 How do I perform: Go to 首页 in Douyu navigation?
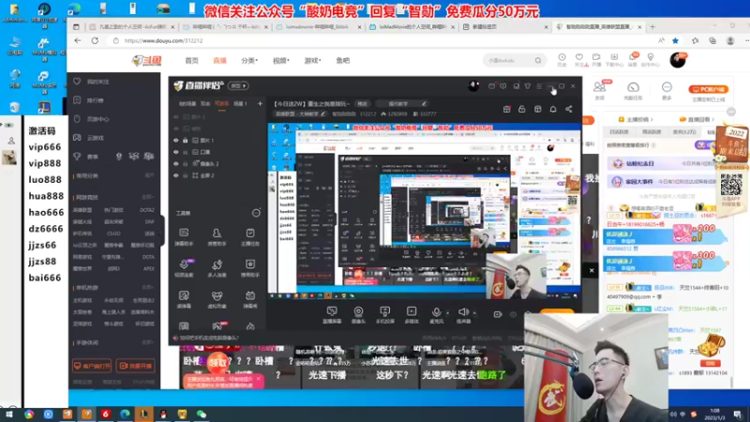[x=191, y=61]
